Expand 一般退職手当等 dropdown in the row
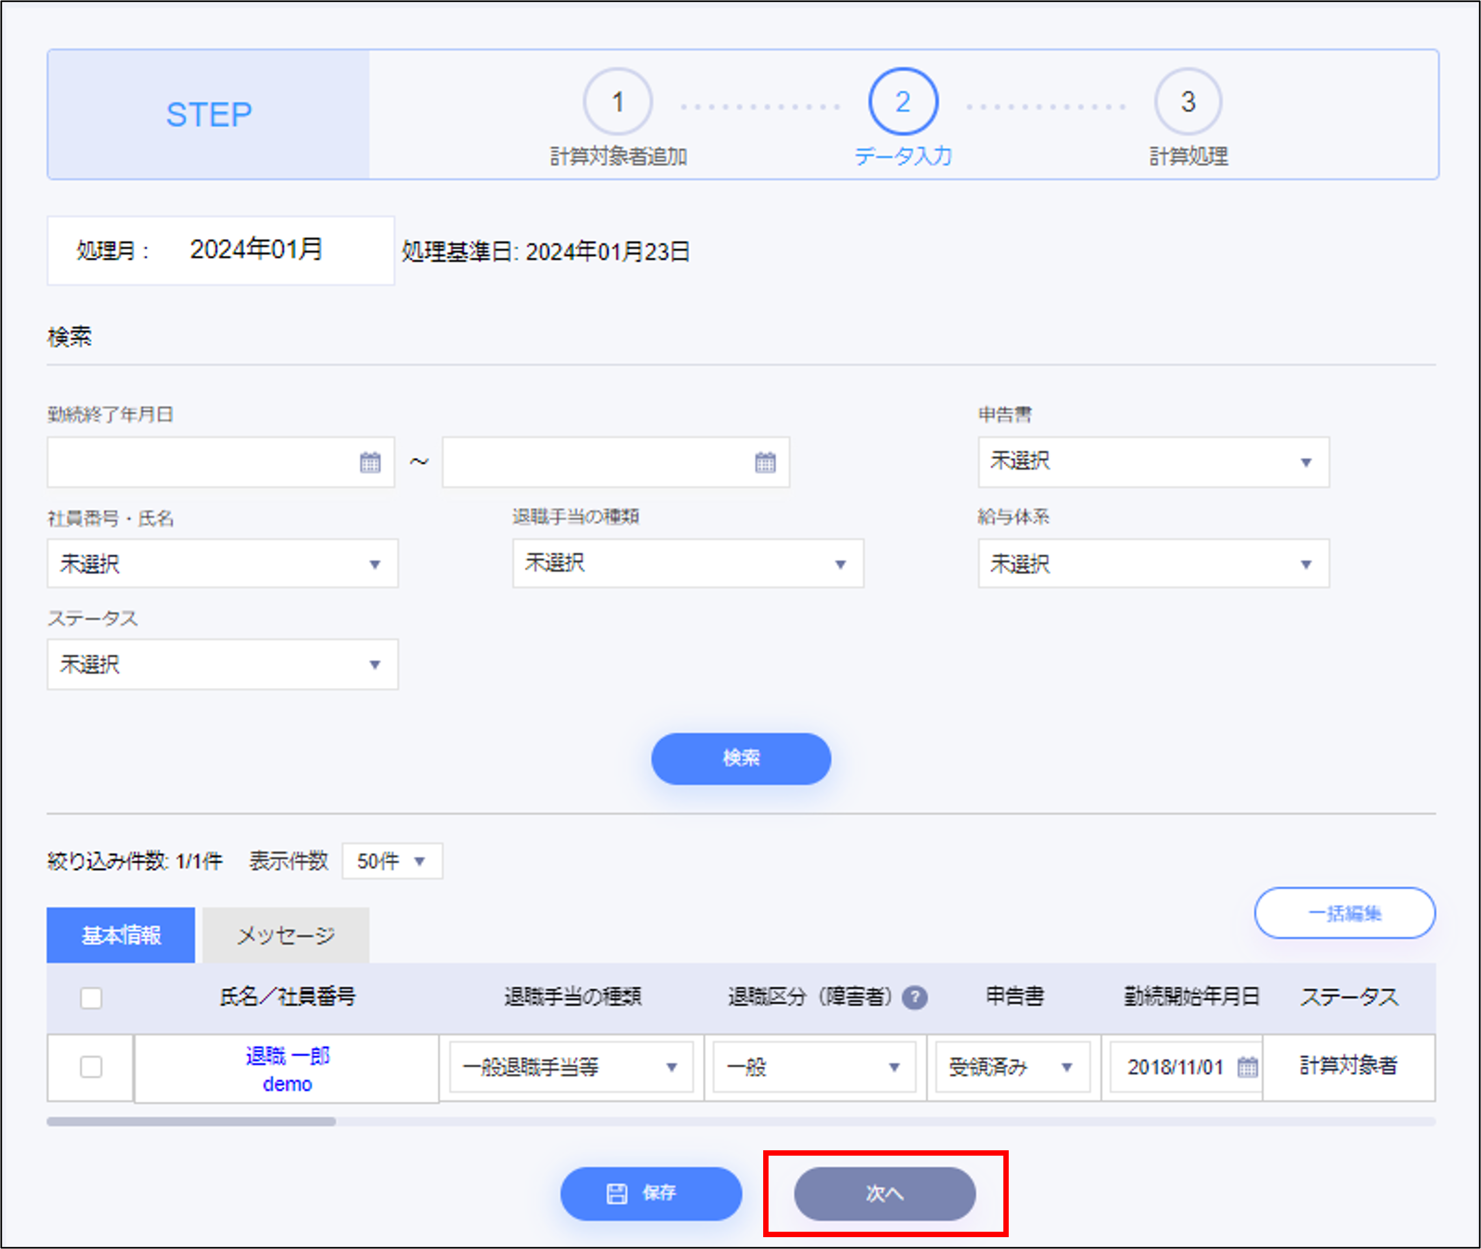1481x1249 pixels. tap(571, 1066)
